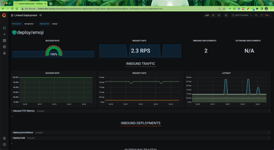The width and height of the screenshot is (274, 150).
Task: Reload the browser page
Action: 12,9
